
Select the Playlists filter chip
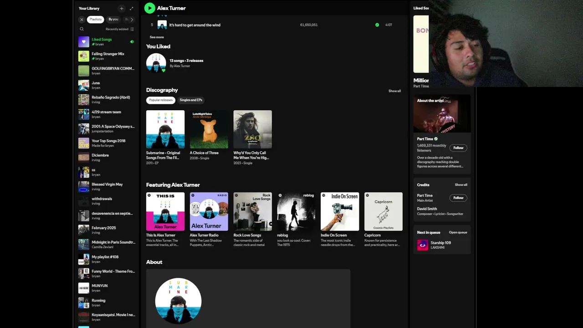[95, 20]
